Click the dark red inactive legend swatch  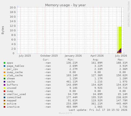pos(4,107)
